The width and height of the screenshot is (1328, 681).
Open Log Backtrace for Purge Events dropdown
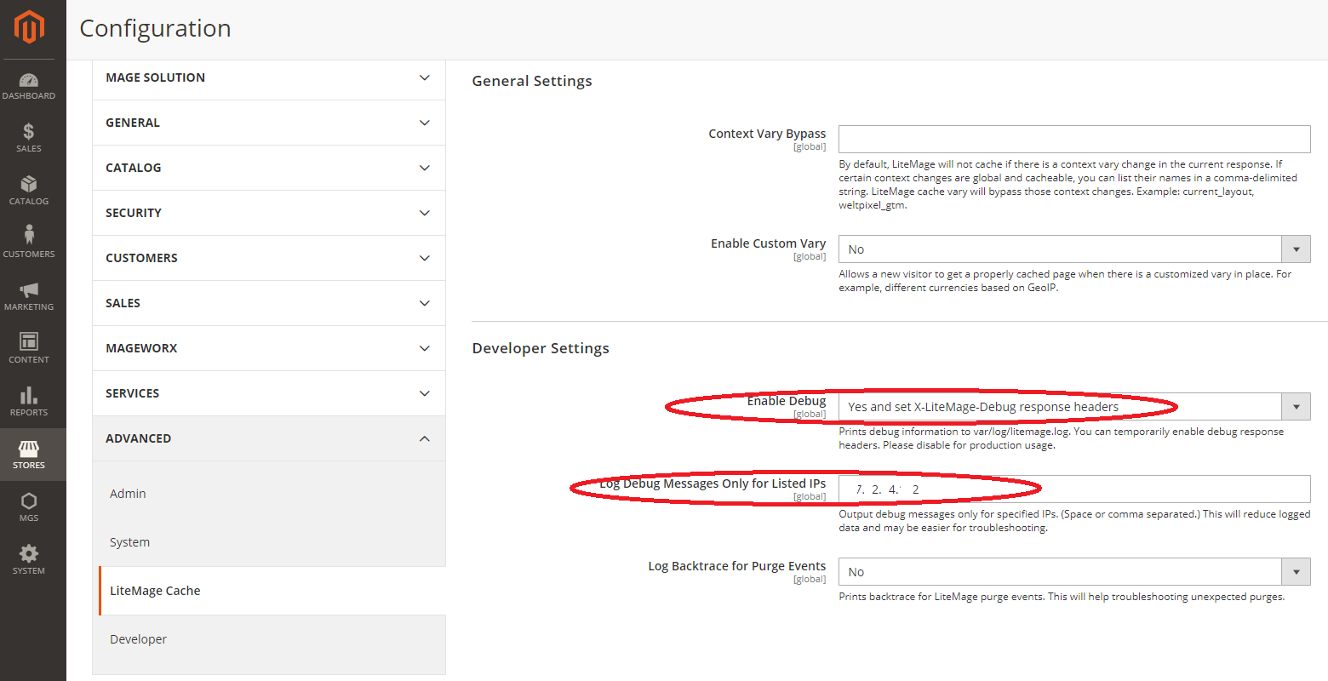tap(1074, 572)
